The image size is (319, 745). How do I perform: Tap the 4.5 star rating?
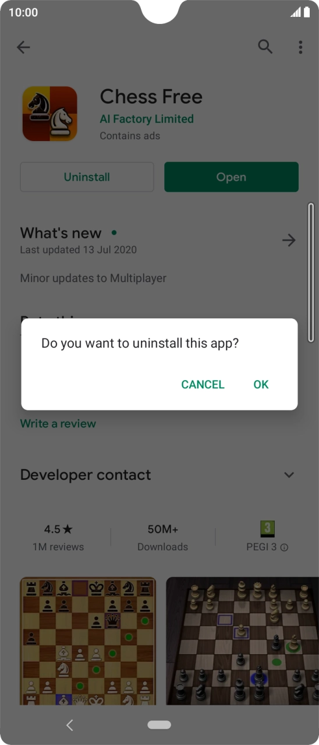(x=58, y=529)
